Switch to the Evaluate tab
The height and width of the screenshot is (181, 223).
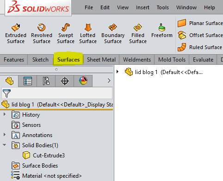click(203, 60)
